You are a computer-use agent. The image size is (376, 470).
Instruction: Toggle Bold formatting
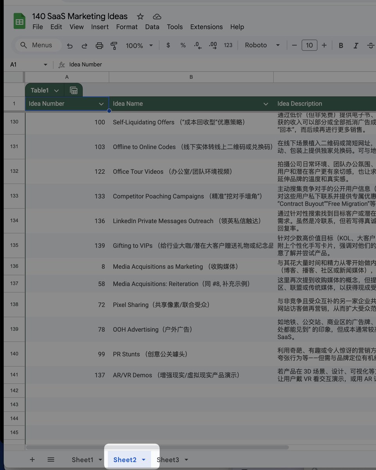click(x=340, y=45)
